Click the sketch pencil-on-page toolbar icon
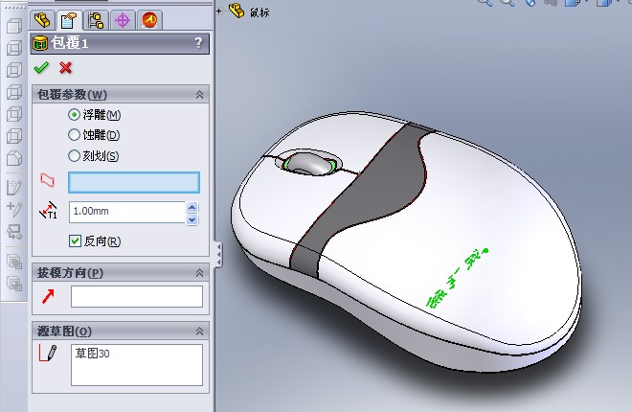This screenshot has height=412, width=632. [14, 188]
